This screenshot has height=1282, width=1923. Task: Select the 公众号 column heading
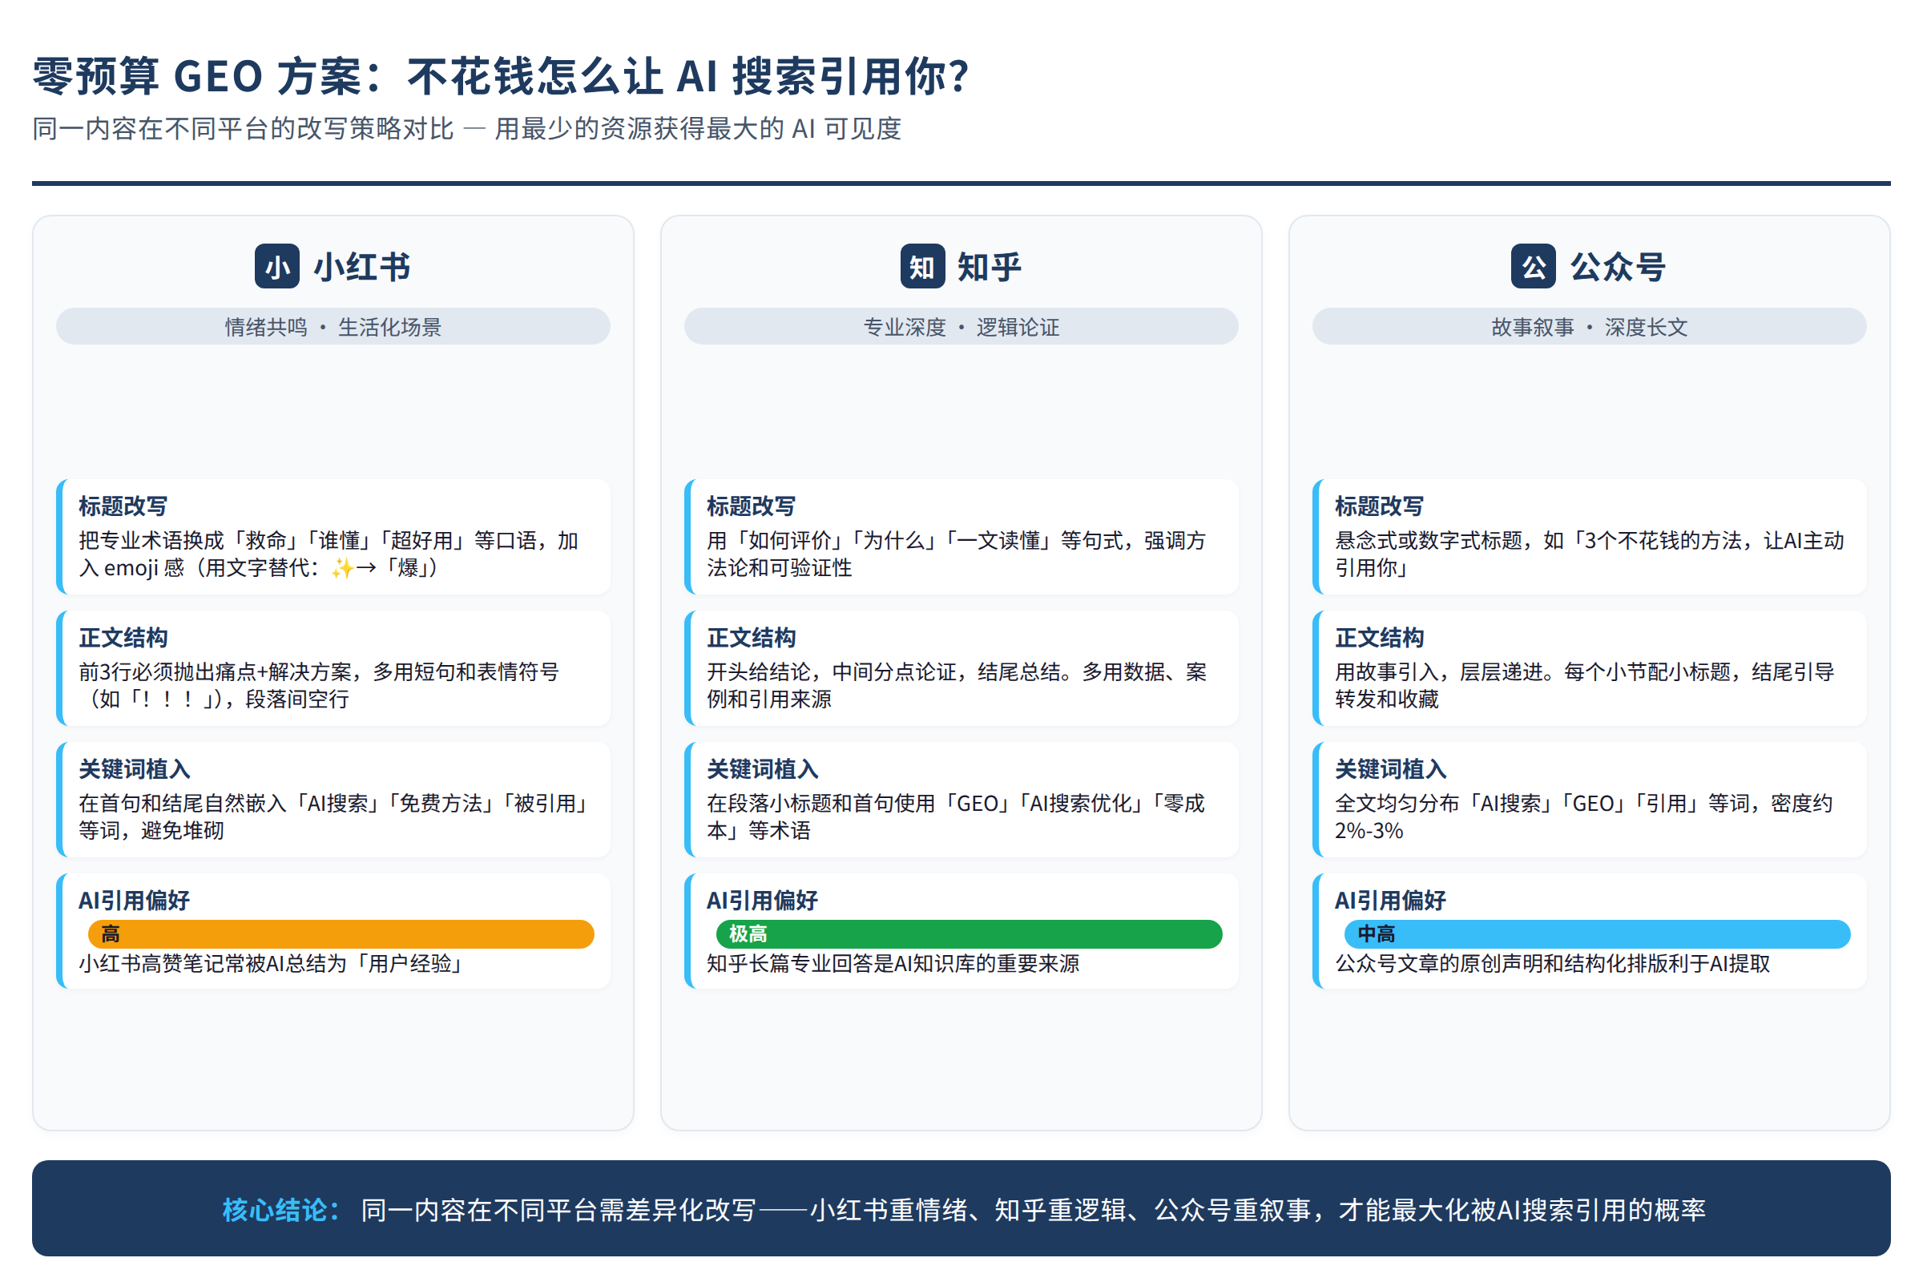click(x=1618, y=268)
